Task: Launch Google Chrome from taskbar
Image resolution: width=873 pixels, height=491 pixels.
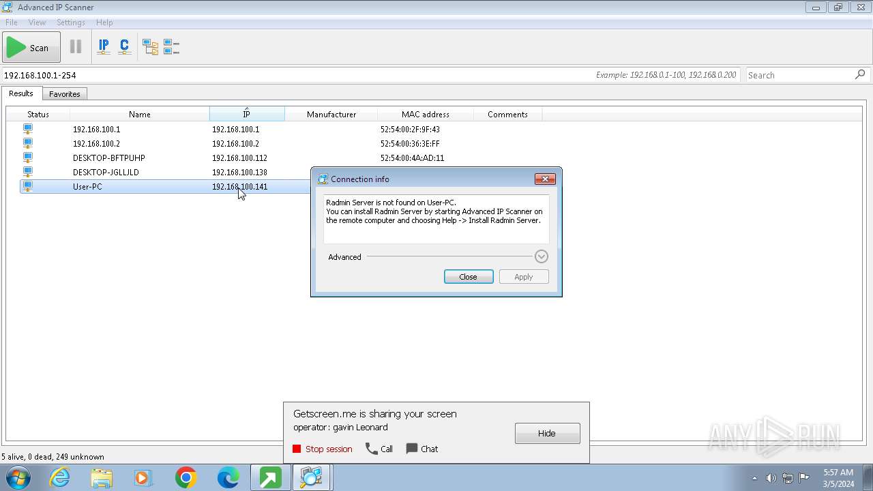Action: click(x=186, y=477)
